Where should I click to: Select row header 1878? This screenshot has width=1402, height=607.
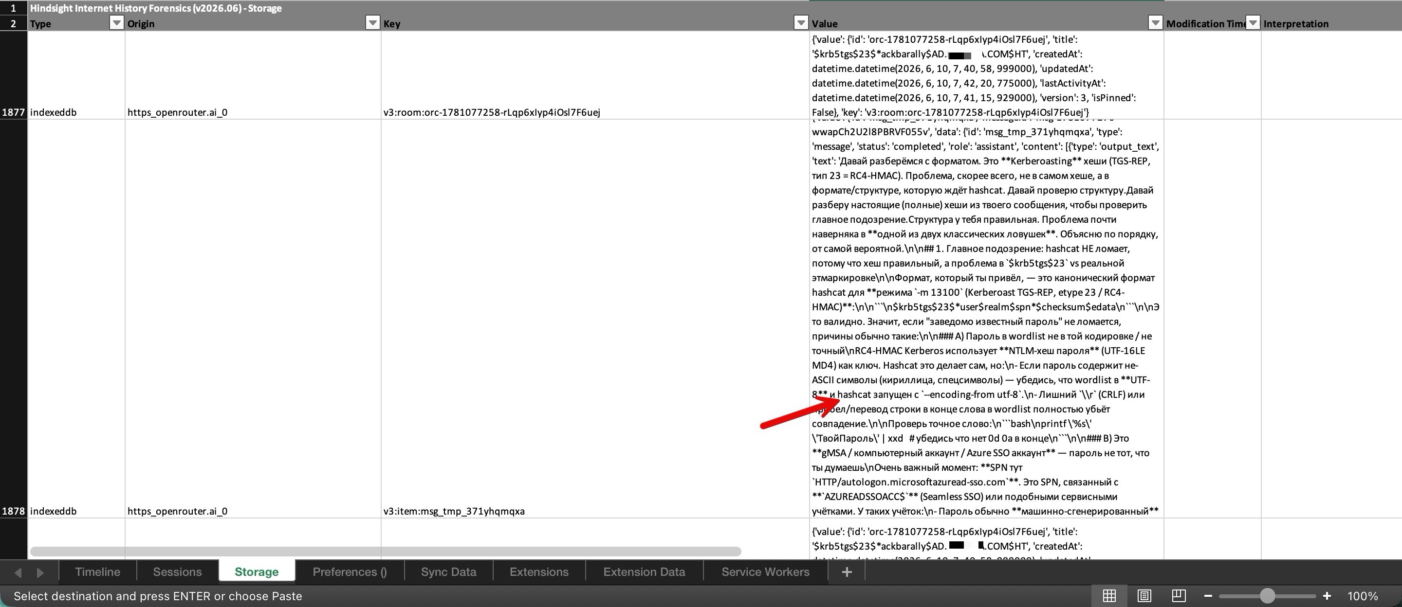[x=14, y=319]
